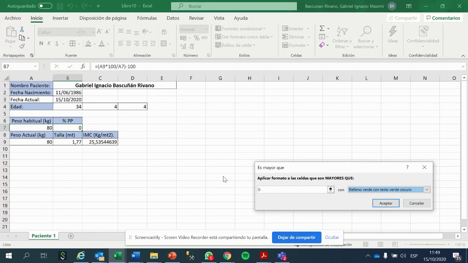Click Aceptar in the dialog

click(386, 203)
